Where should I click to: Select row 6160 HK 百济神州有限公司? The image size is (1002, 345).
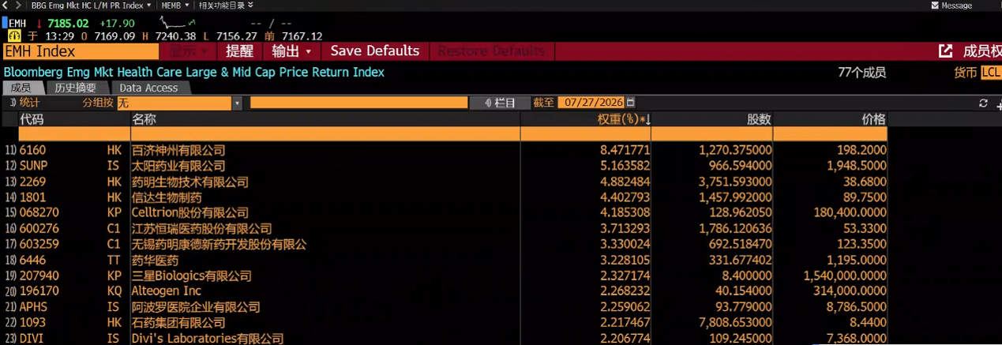445,150
